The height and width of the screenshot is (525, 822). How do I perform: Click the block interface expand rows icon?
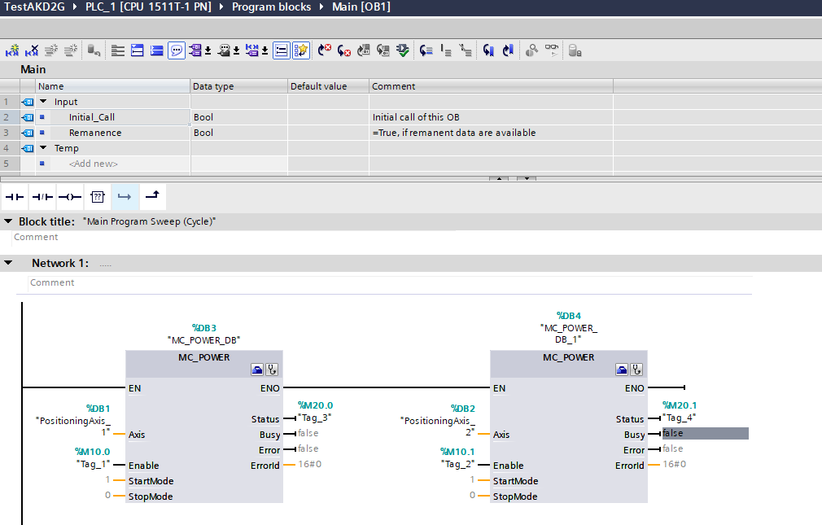tap(118, 50)
